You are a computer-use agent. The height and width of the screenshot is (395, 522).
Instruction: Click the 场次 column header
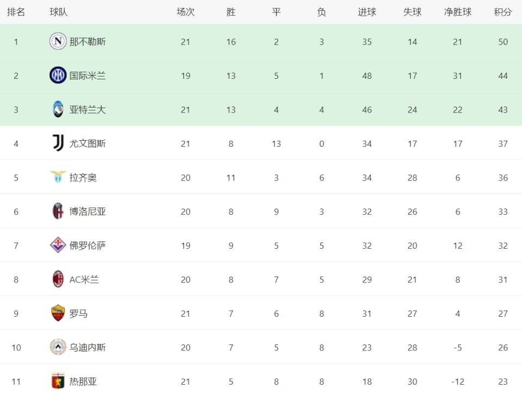[185, 12]
